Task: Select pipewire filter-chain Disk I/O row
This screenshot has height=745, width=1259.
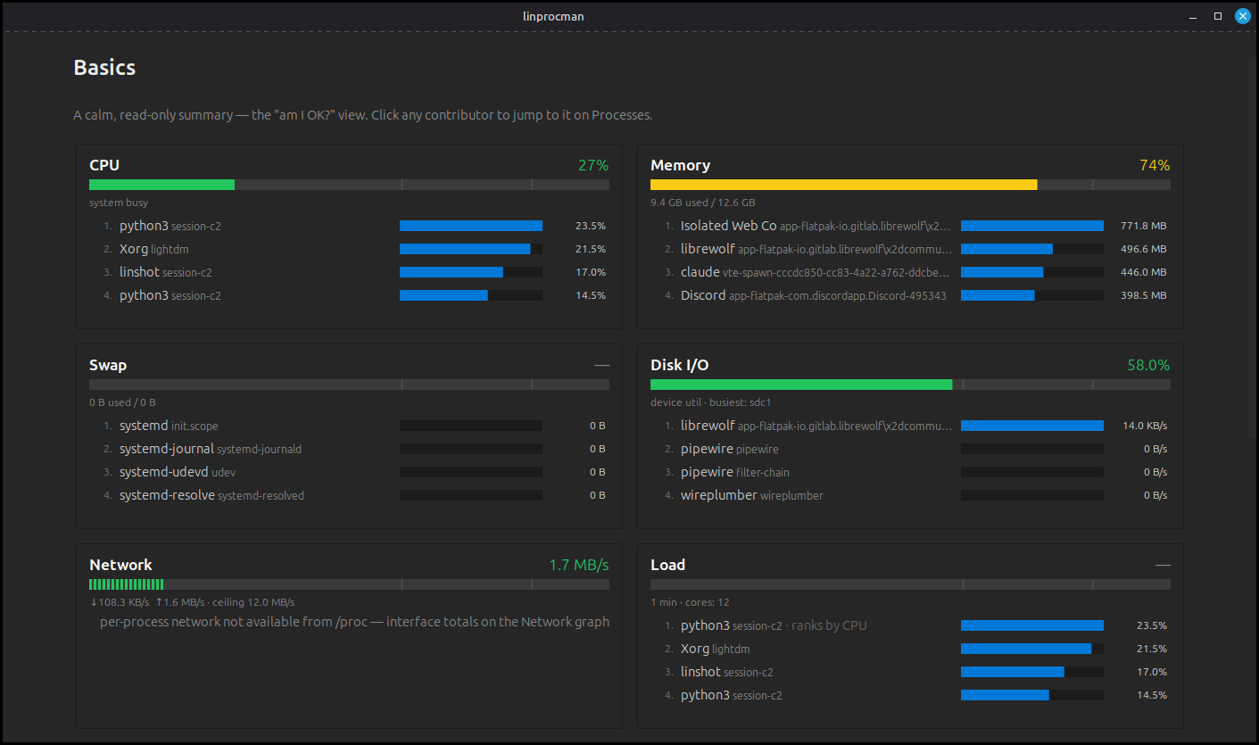Action: 910,472
